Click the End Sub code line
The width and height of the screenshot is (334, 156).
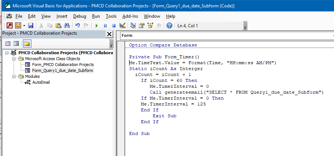[x=139, y=134]
